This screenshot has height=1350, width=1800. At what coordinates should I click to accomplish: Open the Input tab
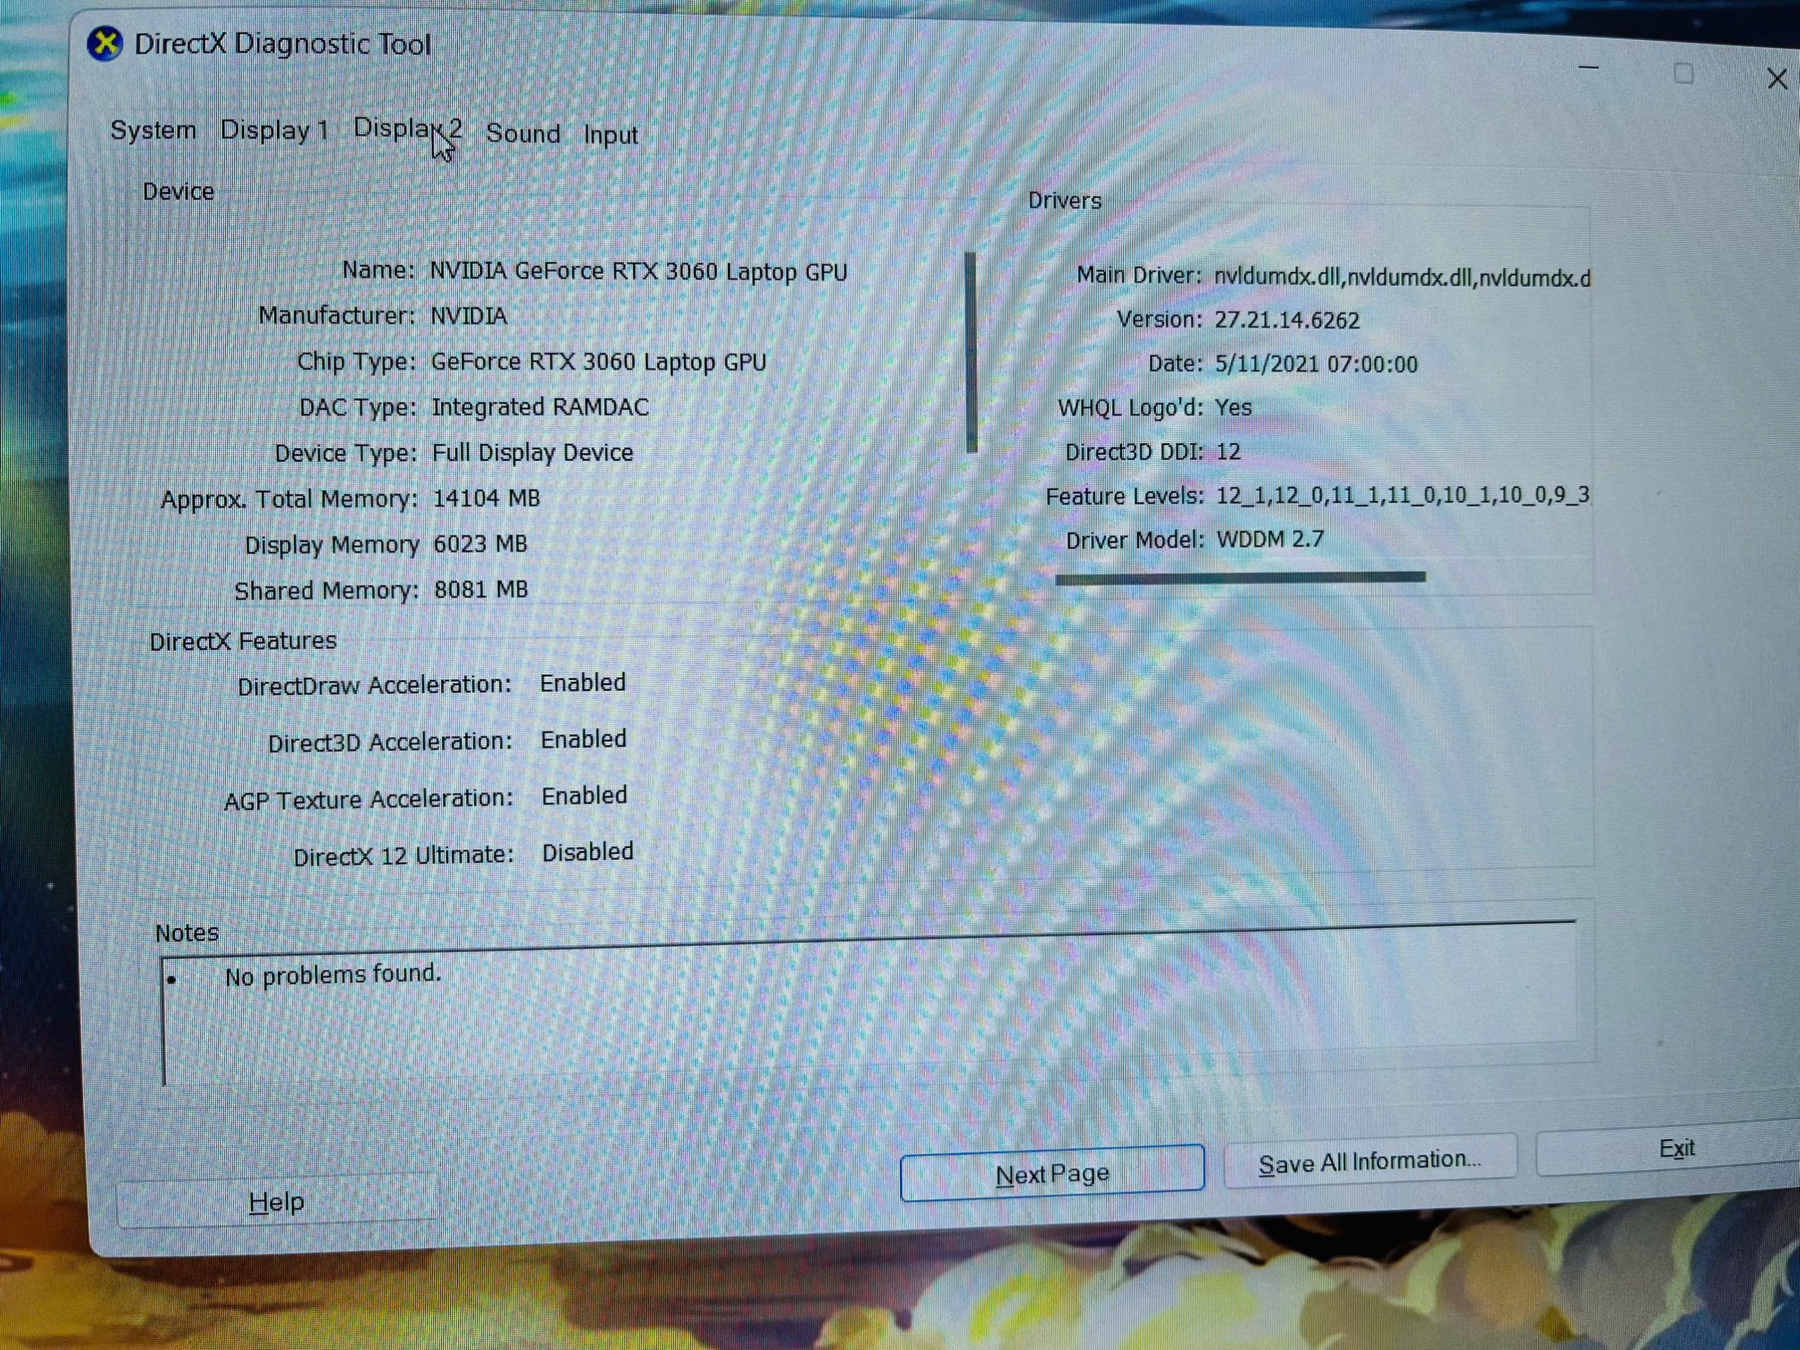(x=610, y=135)
